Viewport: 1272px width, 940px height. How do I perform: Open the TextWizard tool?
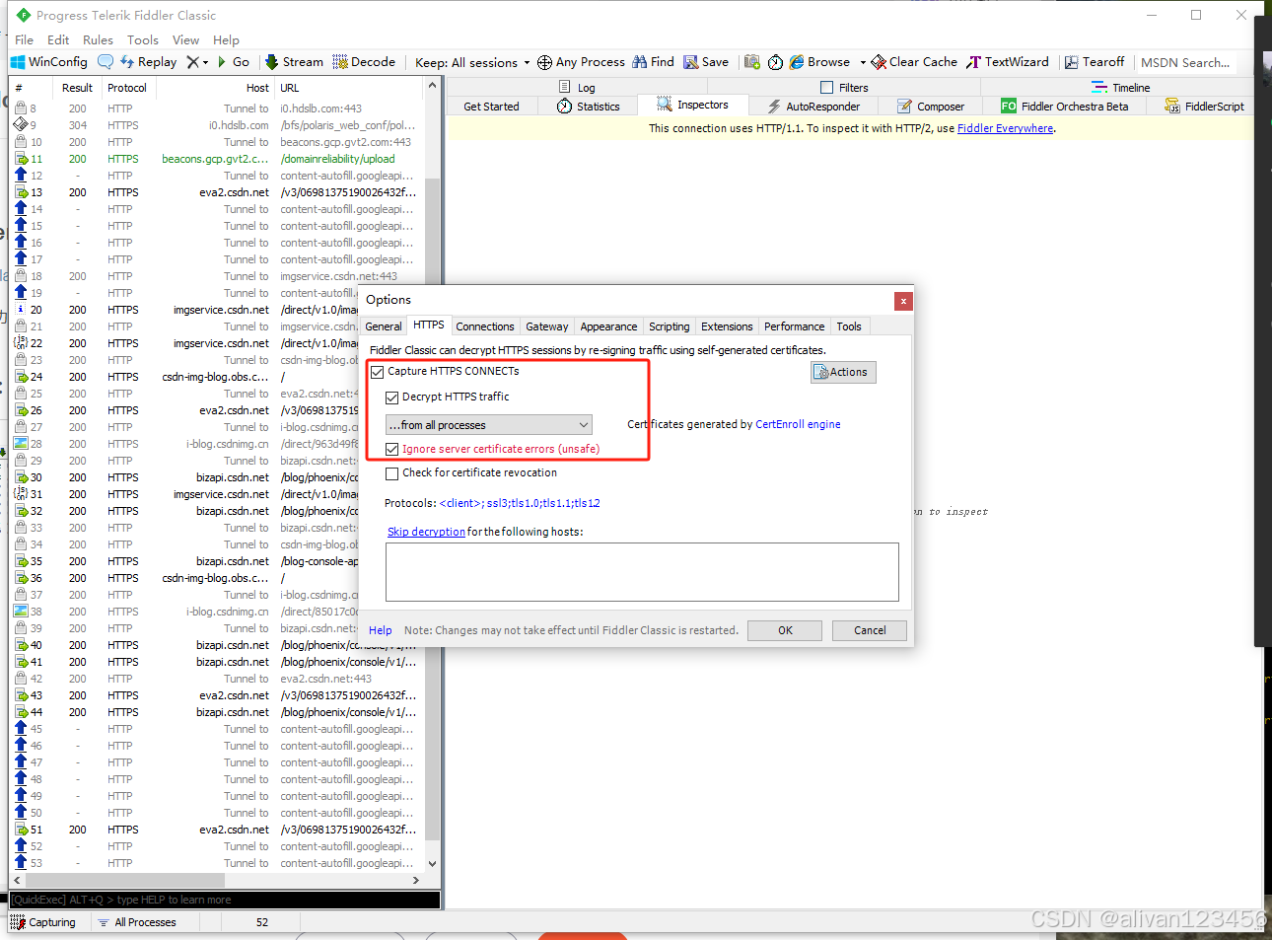coord(1008,62)
